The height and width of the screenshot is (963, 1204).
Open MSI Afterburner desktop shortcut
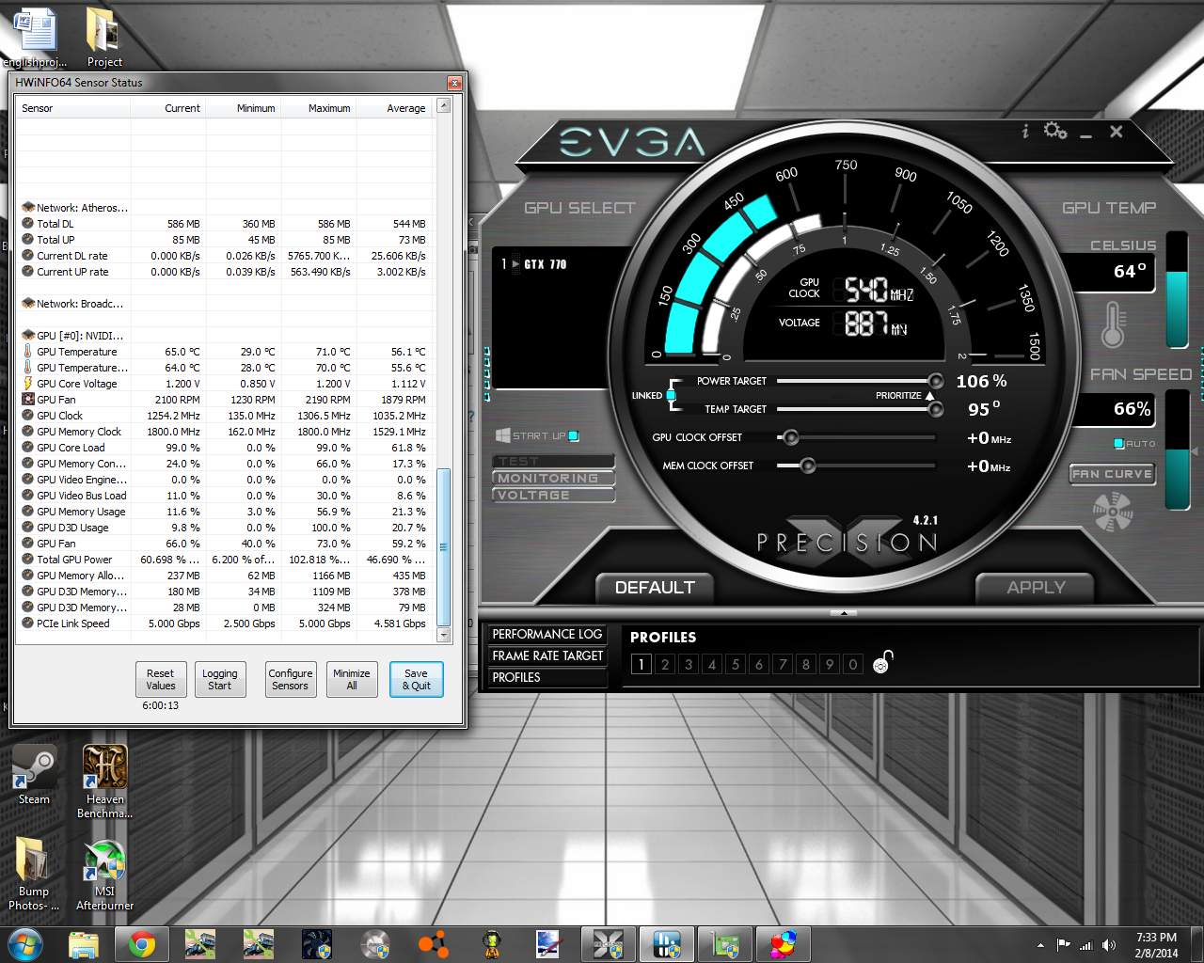click(104, 875)
